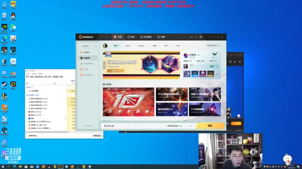Open the large red LPL 10th anniversary thumbnail

pos(128,102)
